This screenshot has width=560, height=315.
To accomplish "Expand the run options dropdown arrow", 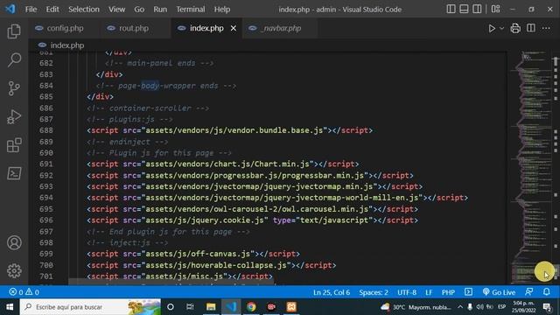I will click(501, 28).
